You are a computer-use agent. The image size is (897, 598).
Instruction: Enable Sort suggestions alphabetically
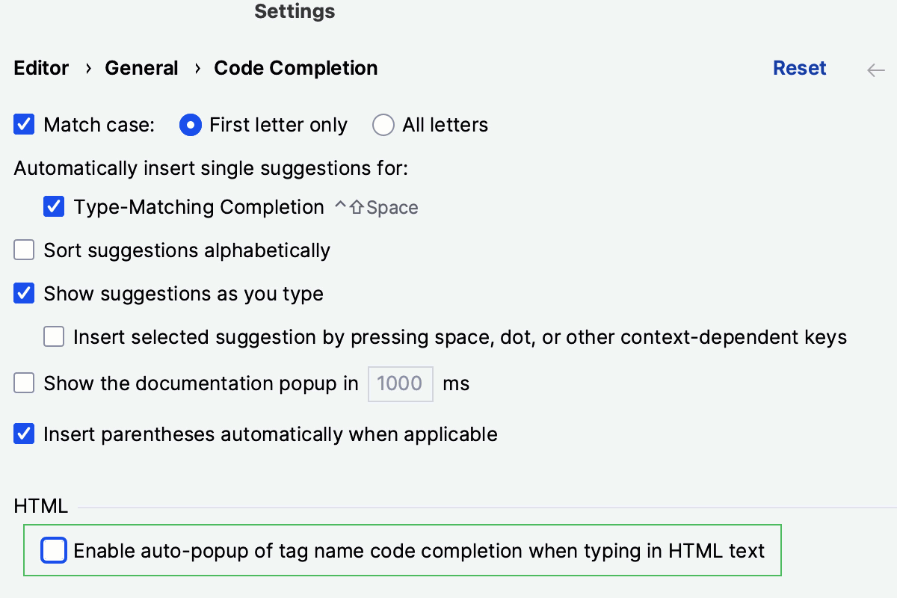coord(23,250)
